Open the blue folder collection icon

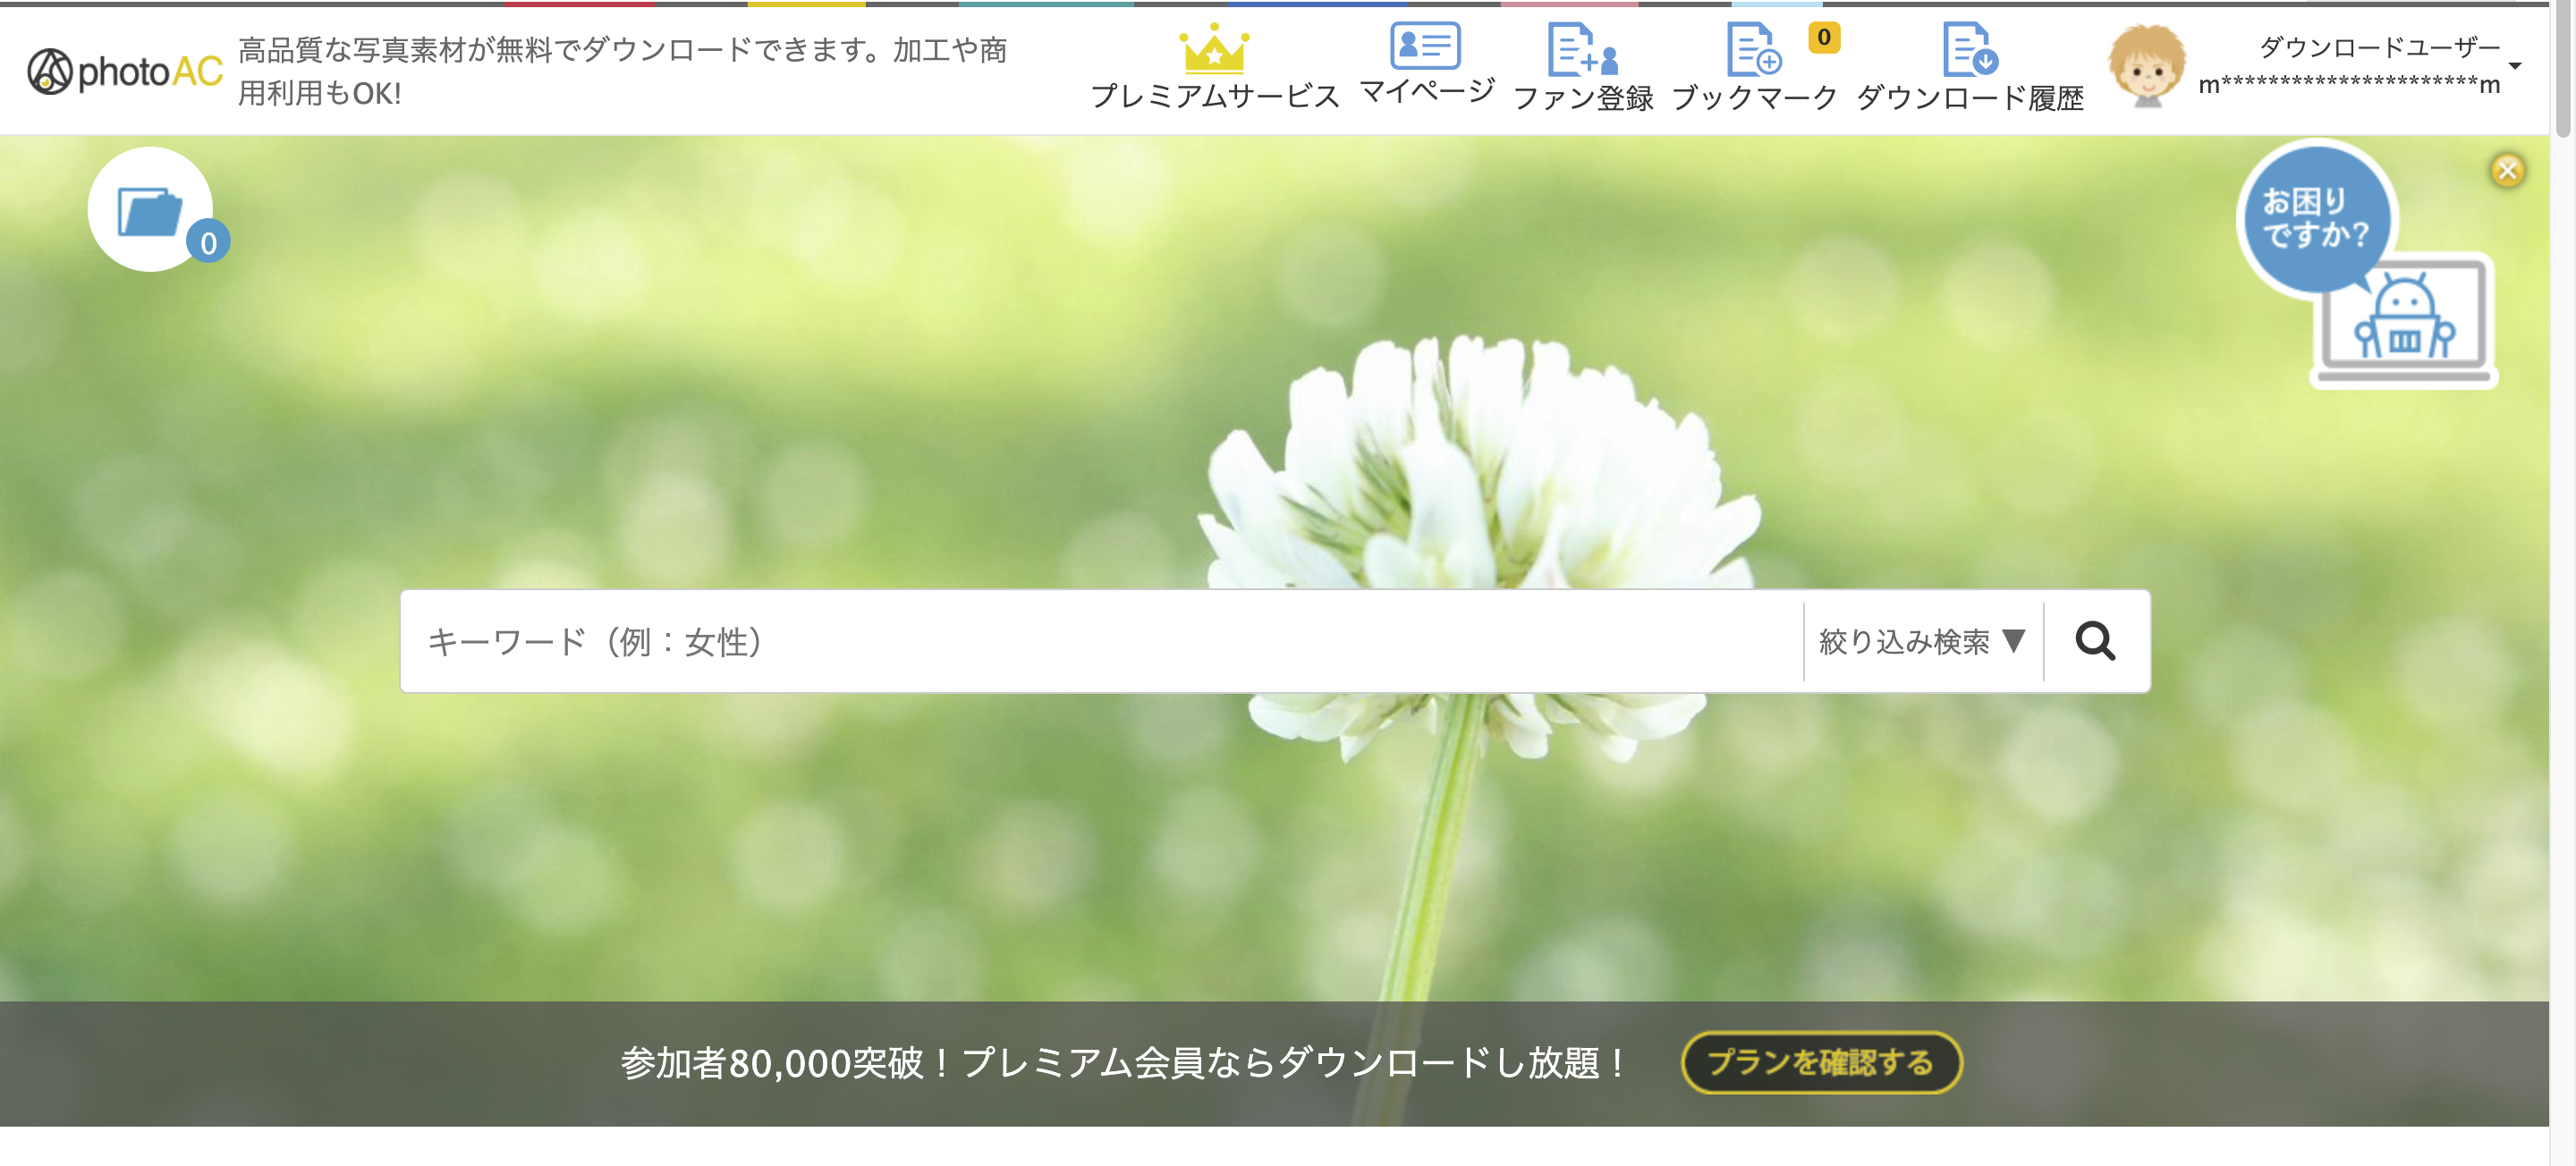[150, 211]
